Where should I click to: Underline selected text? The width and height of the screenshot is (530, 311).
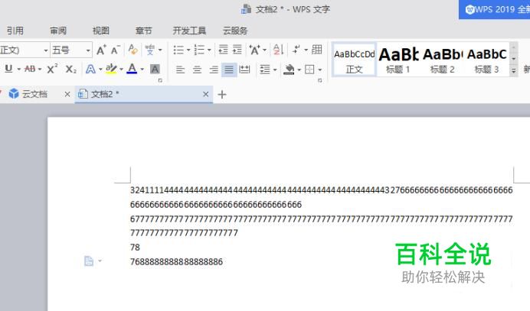(x=8, y=69)
